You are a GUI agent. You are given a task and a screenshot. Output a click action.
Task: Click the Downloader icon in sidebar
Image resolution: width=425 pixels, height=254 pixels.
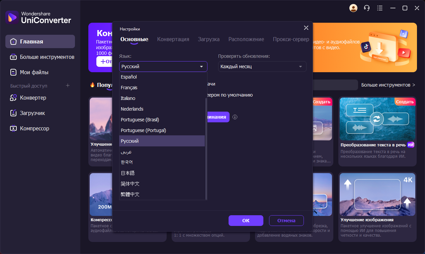[x=13, y=113]
